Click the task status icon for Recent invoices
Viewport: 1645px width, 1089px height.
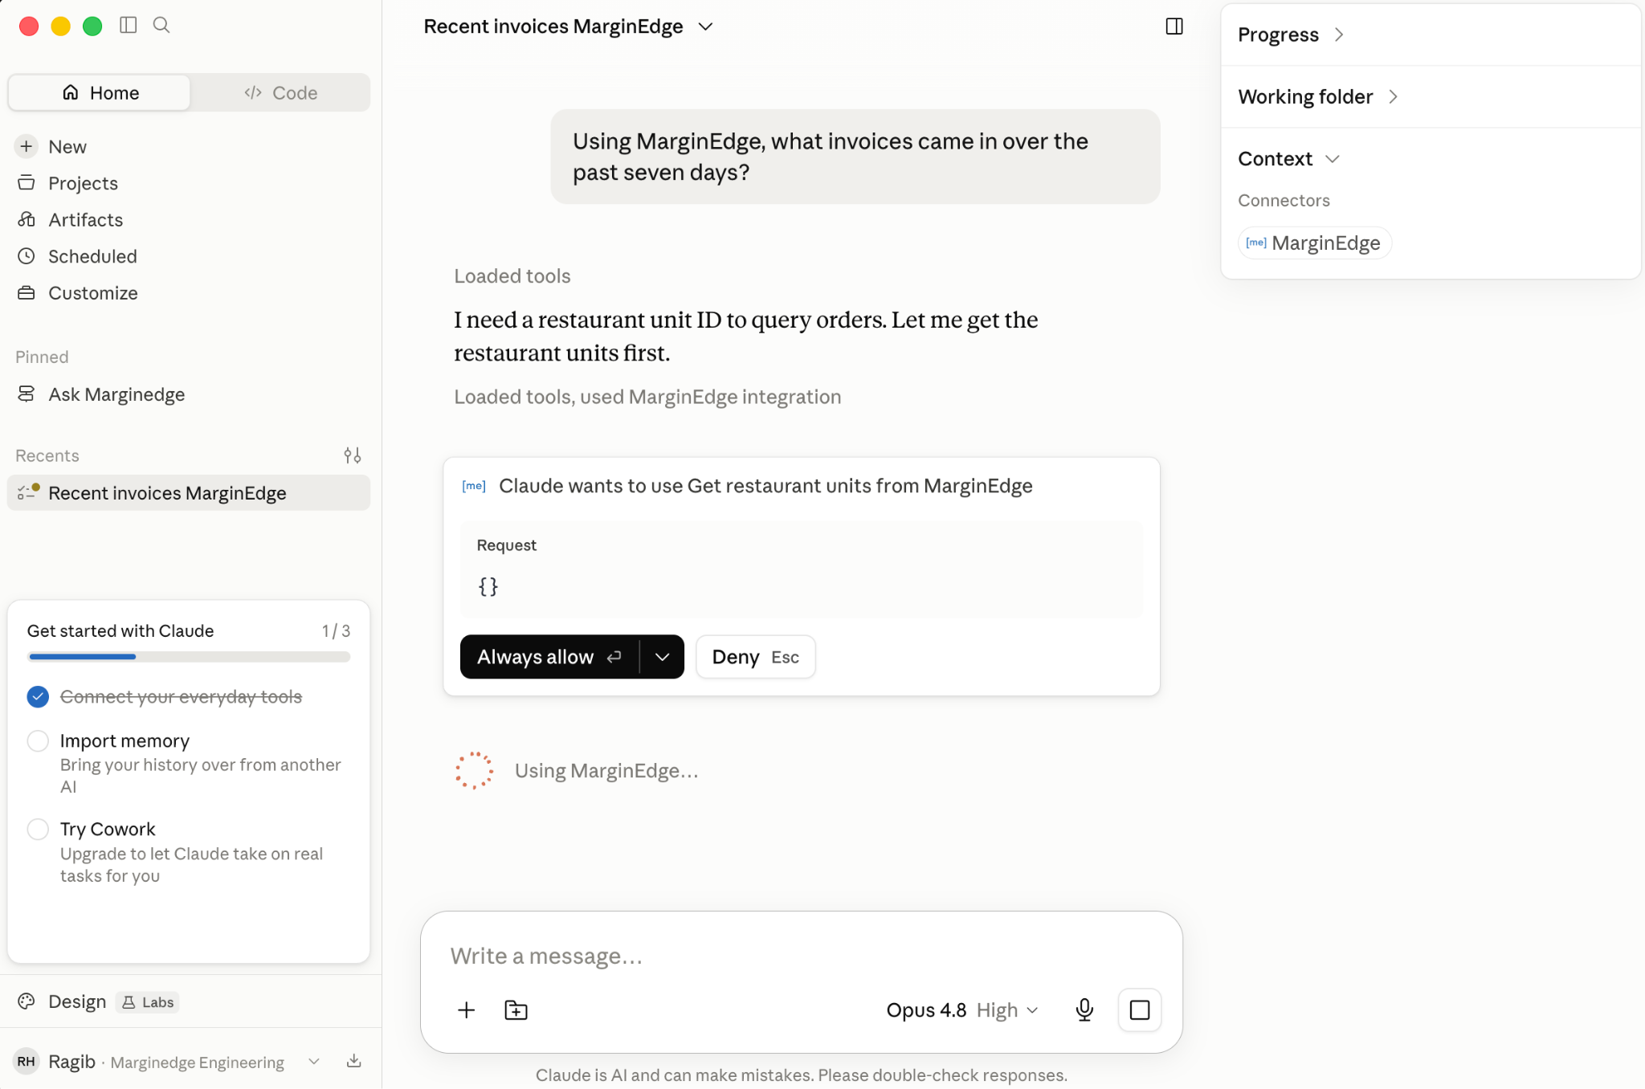(x=28, y=492)
